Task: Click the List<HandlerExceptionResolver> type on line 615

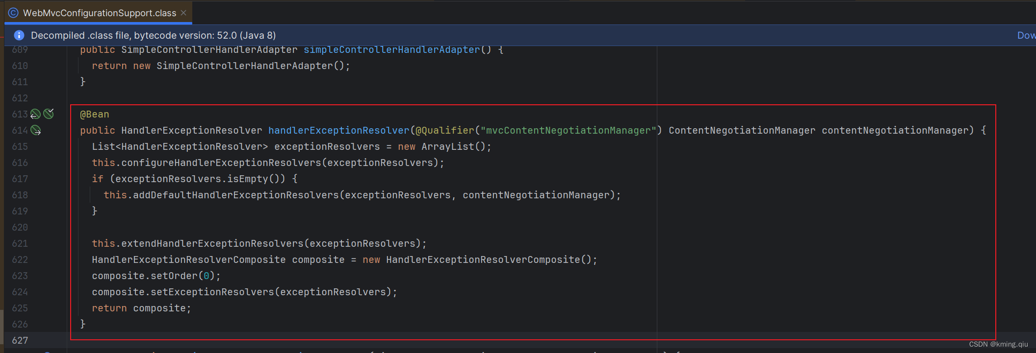Action: coord(180,146)
